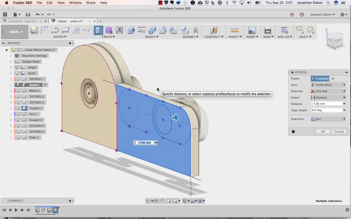
Task: Add a new design tab
Action: click(x=101, y=21)
